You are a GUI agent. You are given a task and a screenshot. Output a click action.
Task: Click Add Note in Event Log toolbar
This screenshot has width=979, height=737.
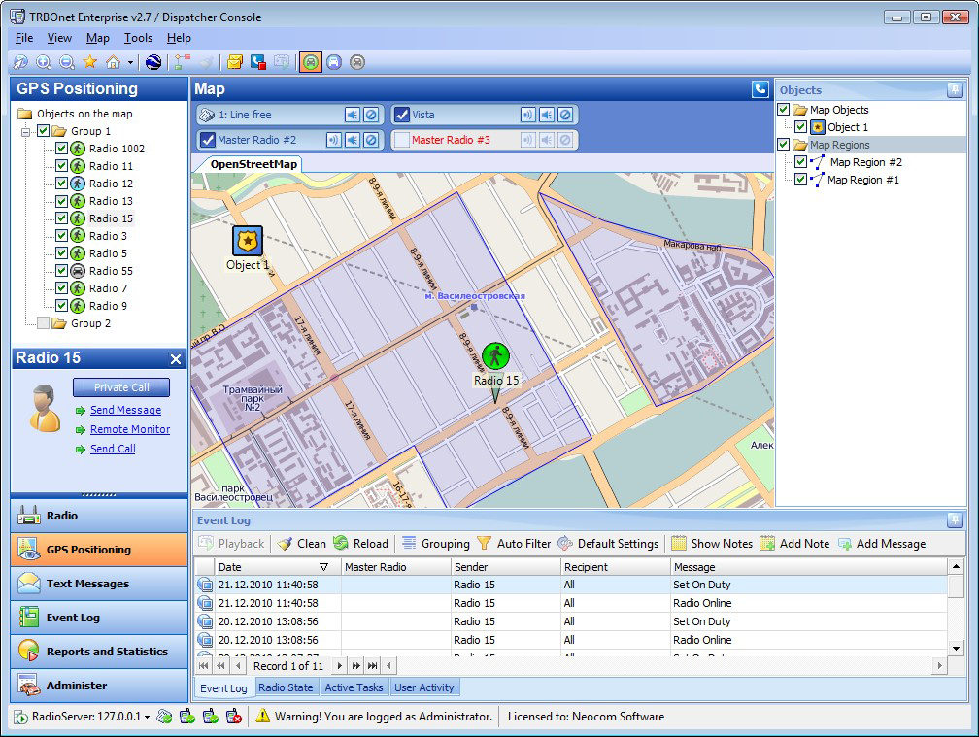point(794,544)
